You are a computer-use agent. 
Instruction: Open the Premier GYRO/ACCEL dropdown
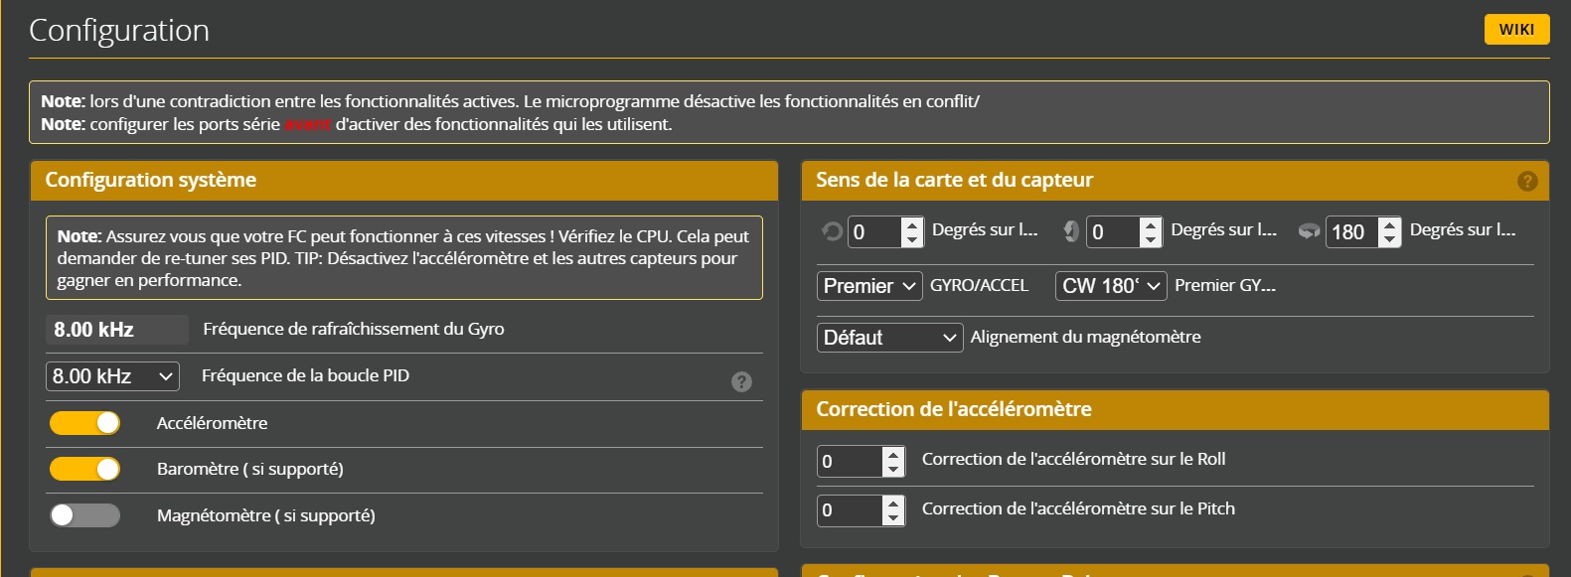click(868, 286)
